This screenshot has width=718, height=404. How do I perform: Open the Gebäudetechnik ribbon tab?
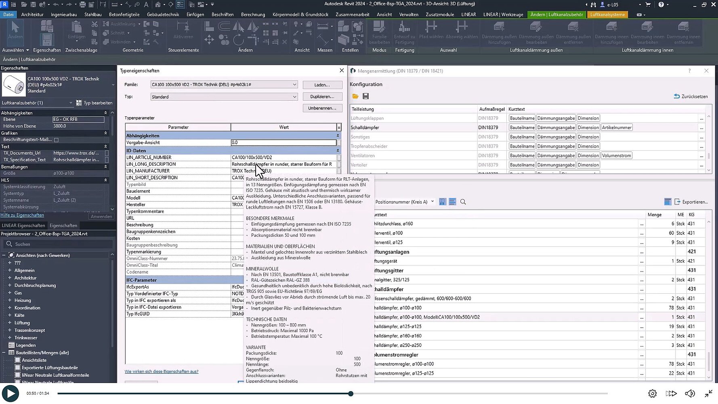tap(163, 15)
